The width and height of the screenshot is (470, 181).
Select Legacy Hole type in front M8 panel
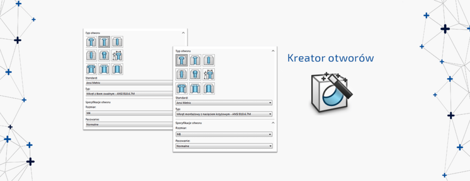pos(209,74)
